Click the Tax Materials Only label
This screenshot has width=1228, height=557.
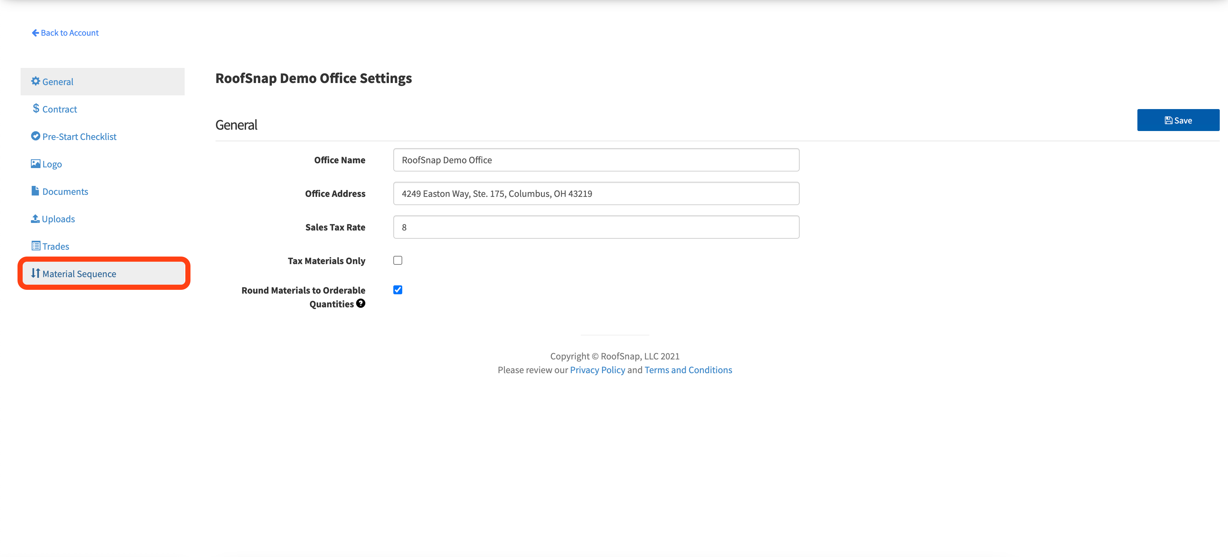pos(326,261)
